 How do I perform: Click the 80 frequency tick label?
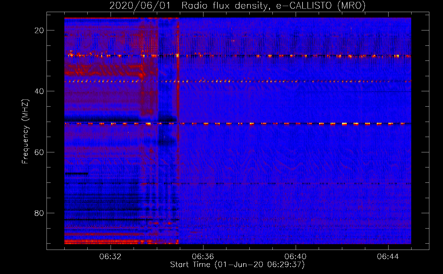point(39,213)
